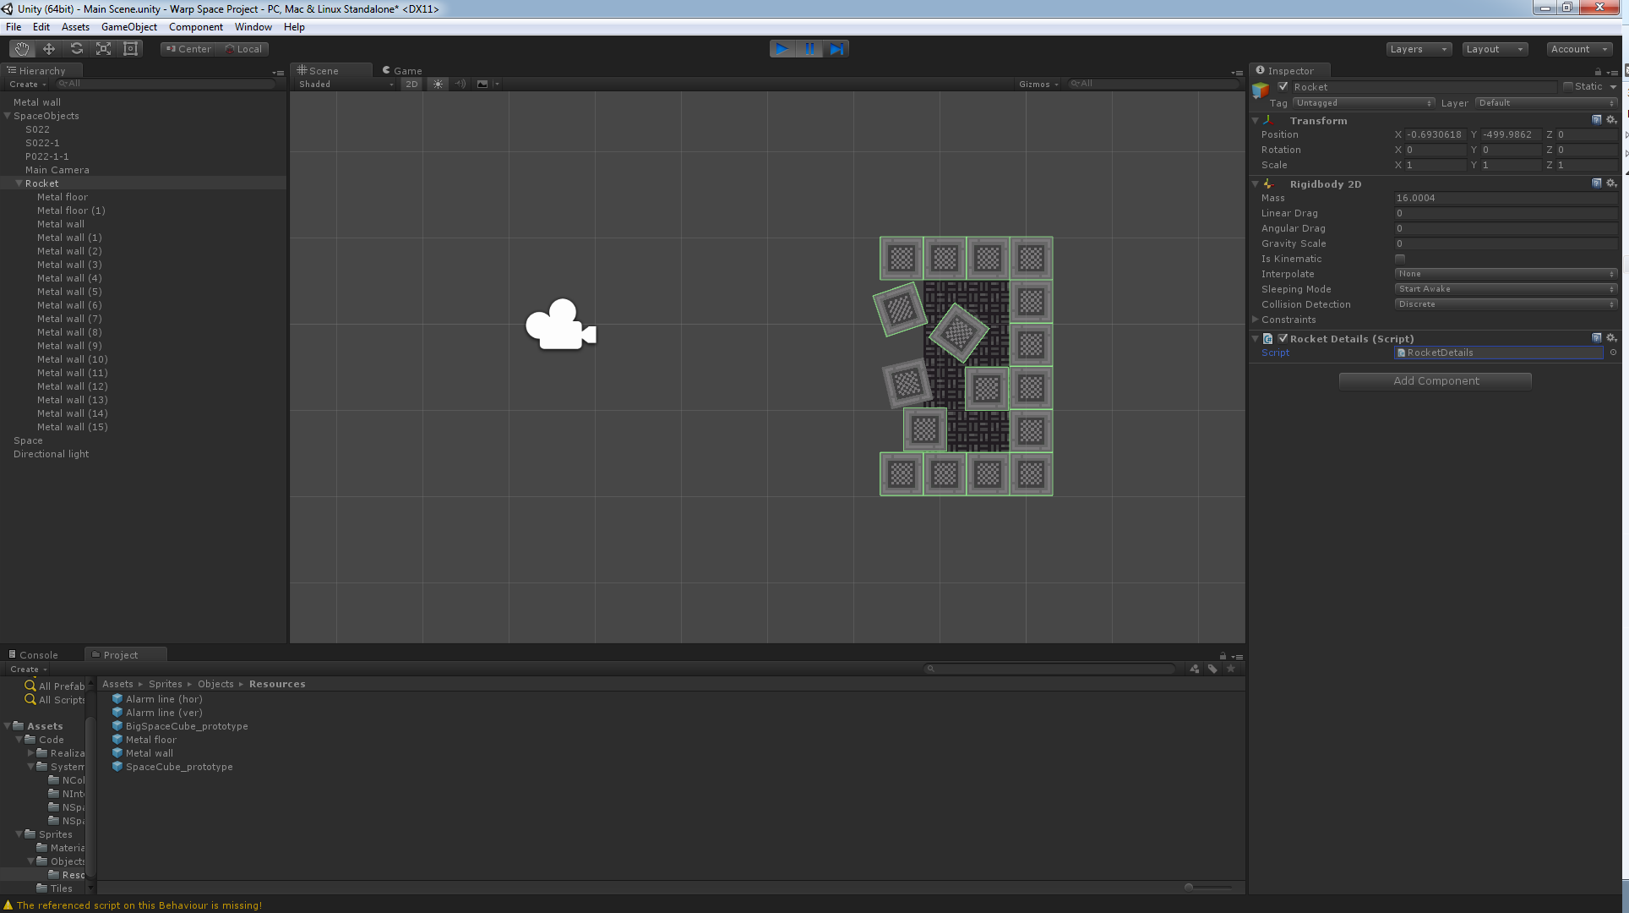Select the Hand tool

[22, 49]
